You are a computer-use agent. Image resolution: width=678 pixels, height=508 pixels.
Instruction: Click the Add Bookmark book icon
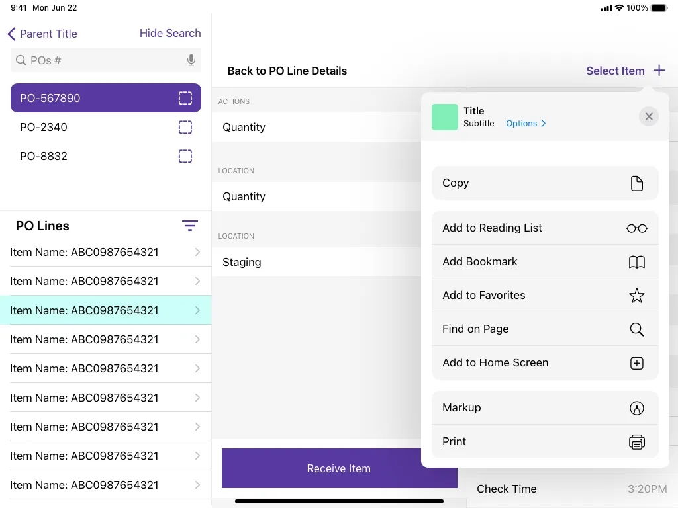point(636,262)
